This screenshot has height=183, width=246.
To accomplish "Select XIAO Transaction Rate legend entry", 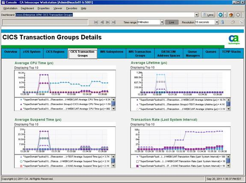I will click(x=181, y=166).
